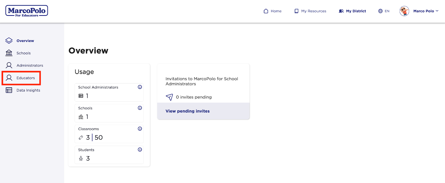
Task: Click the info icon beside Students usage
Action: point(140,149)
